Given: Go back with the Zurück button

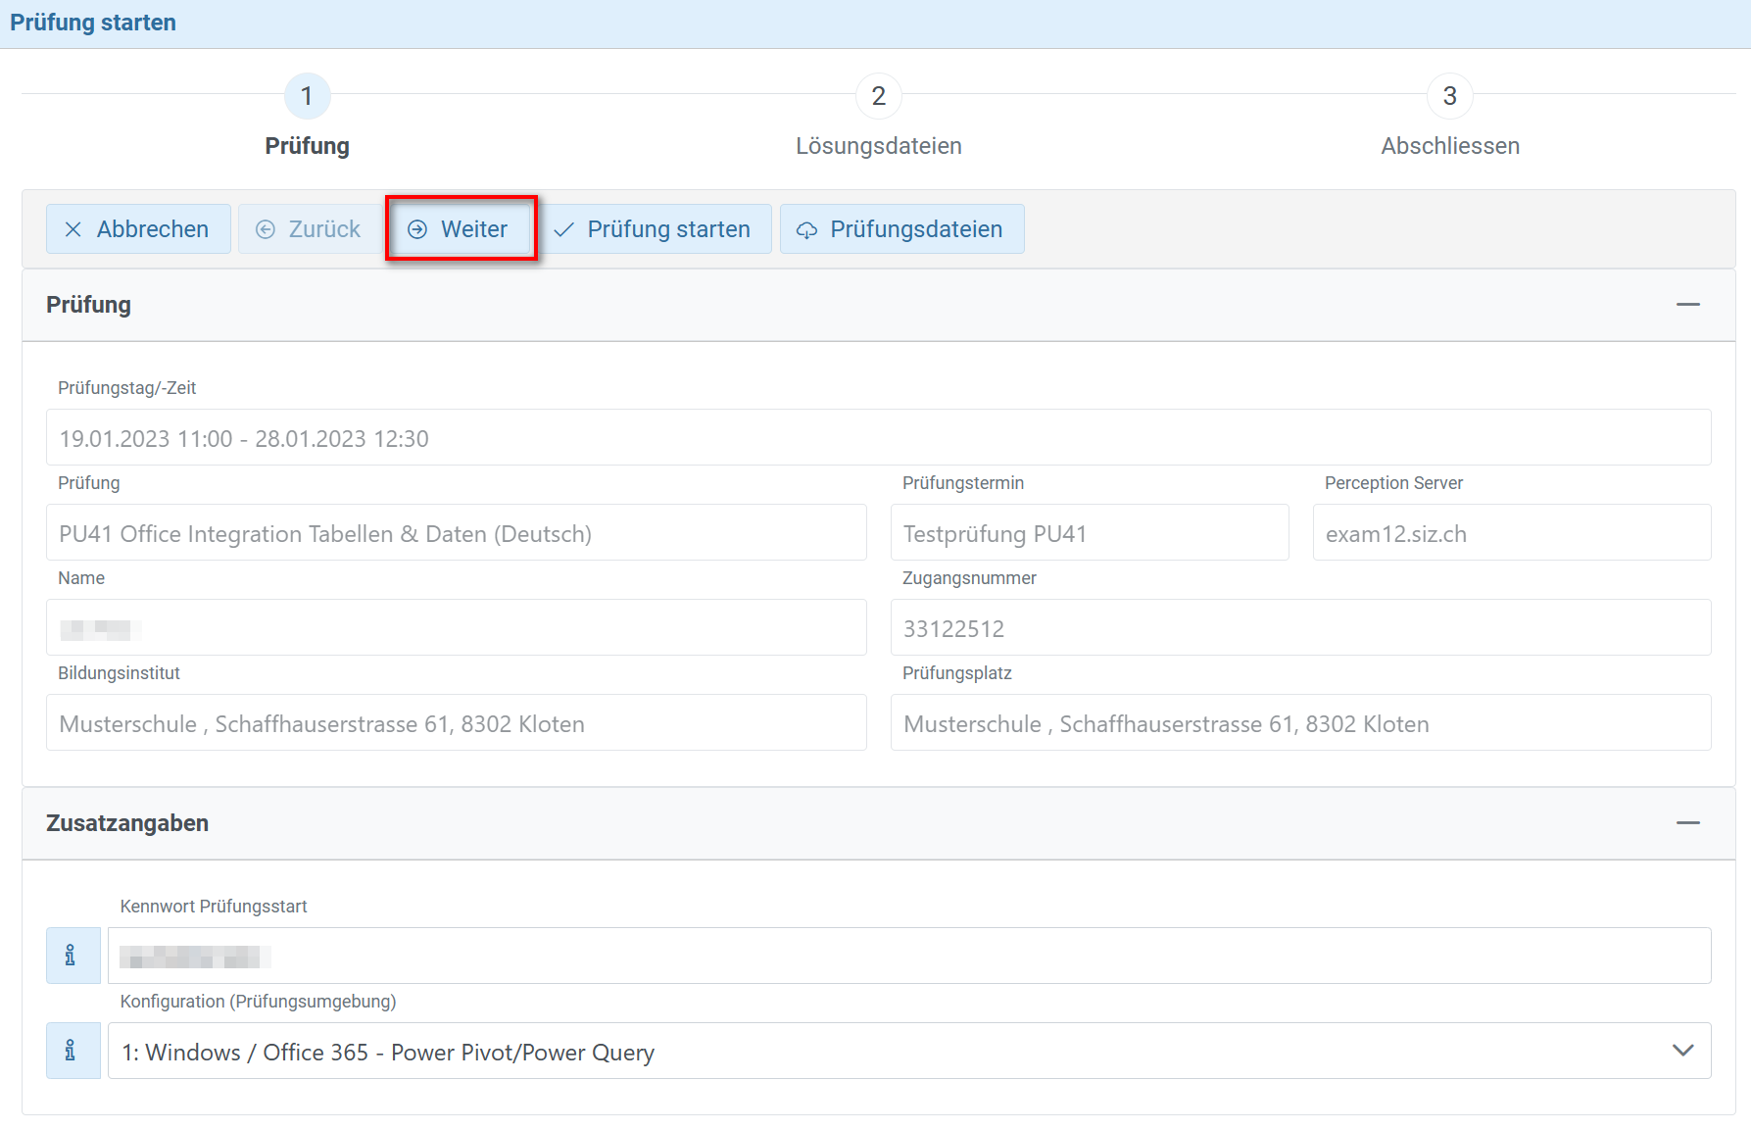Looking at the screenshot, I should click(x=310, y=229).
